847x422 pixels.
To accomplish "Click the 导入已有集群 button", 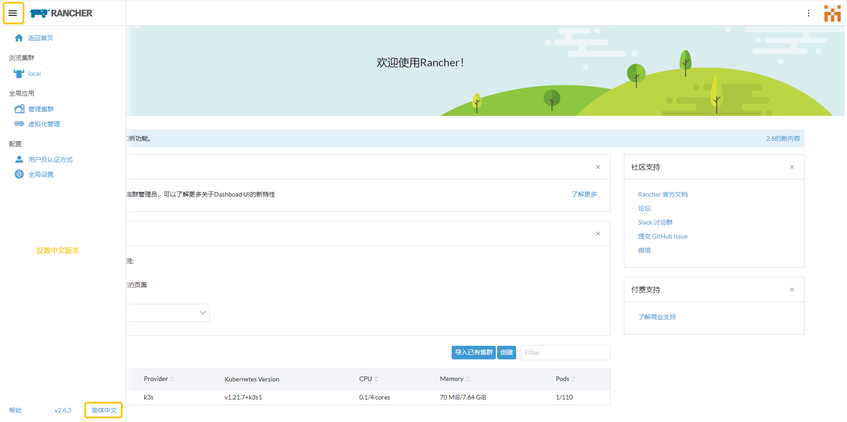I will pos(474,353).
